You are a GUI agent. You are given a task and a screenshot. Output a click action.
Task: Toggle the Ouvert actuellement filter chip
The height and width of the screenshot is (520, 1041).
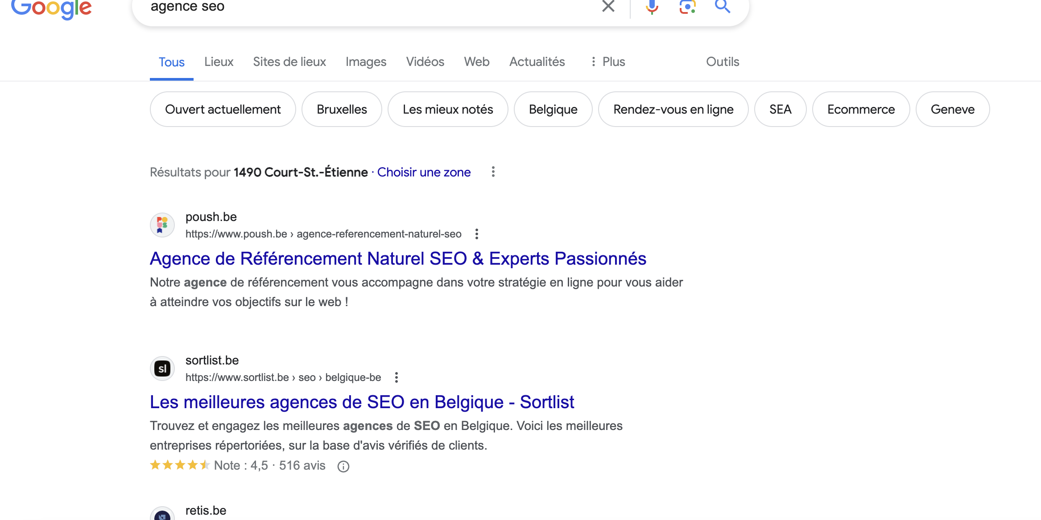pyautogui.click(x=223, y=109)
